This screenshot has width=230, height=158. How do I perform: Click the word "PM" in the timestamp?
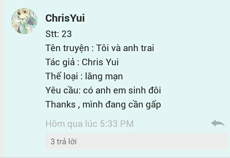point(127,124)
